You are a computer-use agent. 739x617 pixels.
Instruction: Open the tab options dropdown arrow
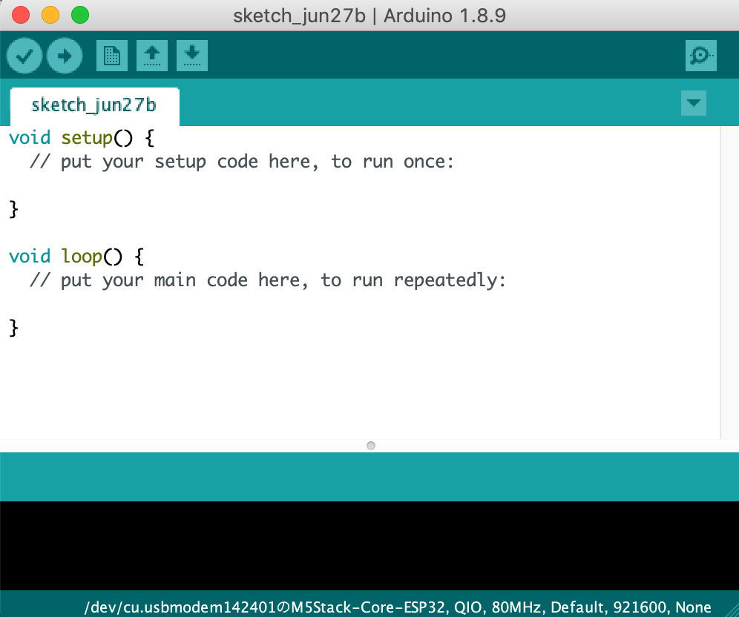pos(693,102)
